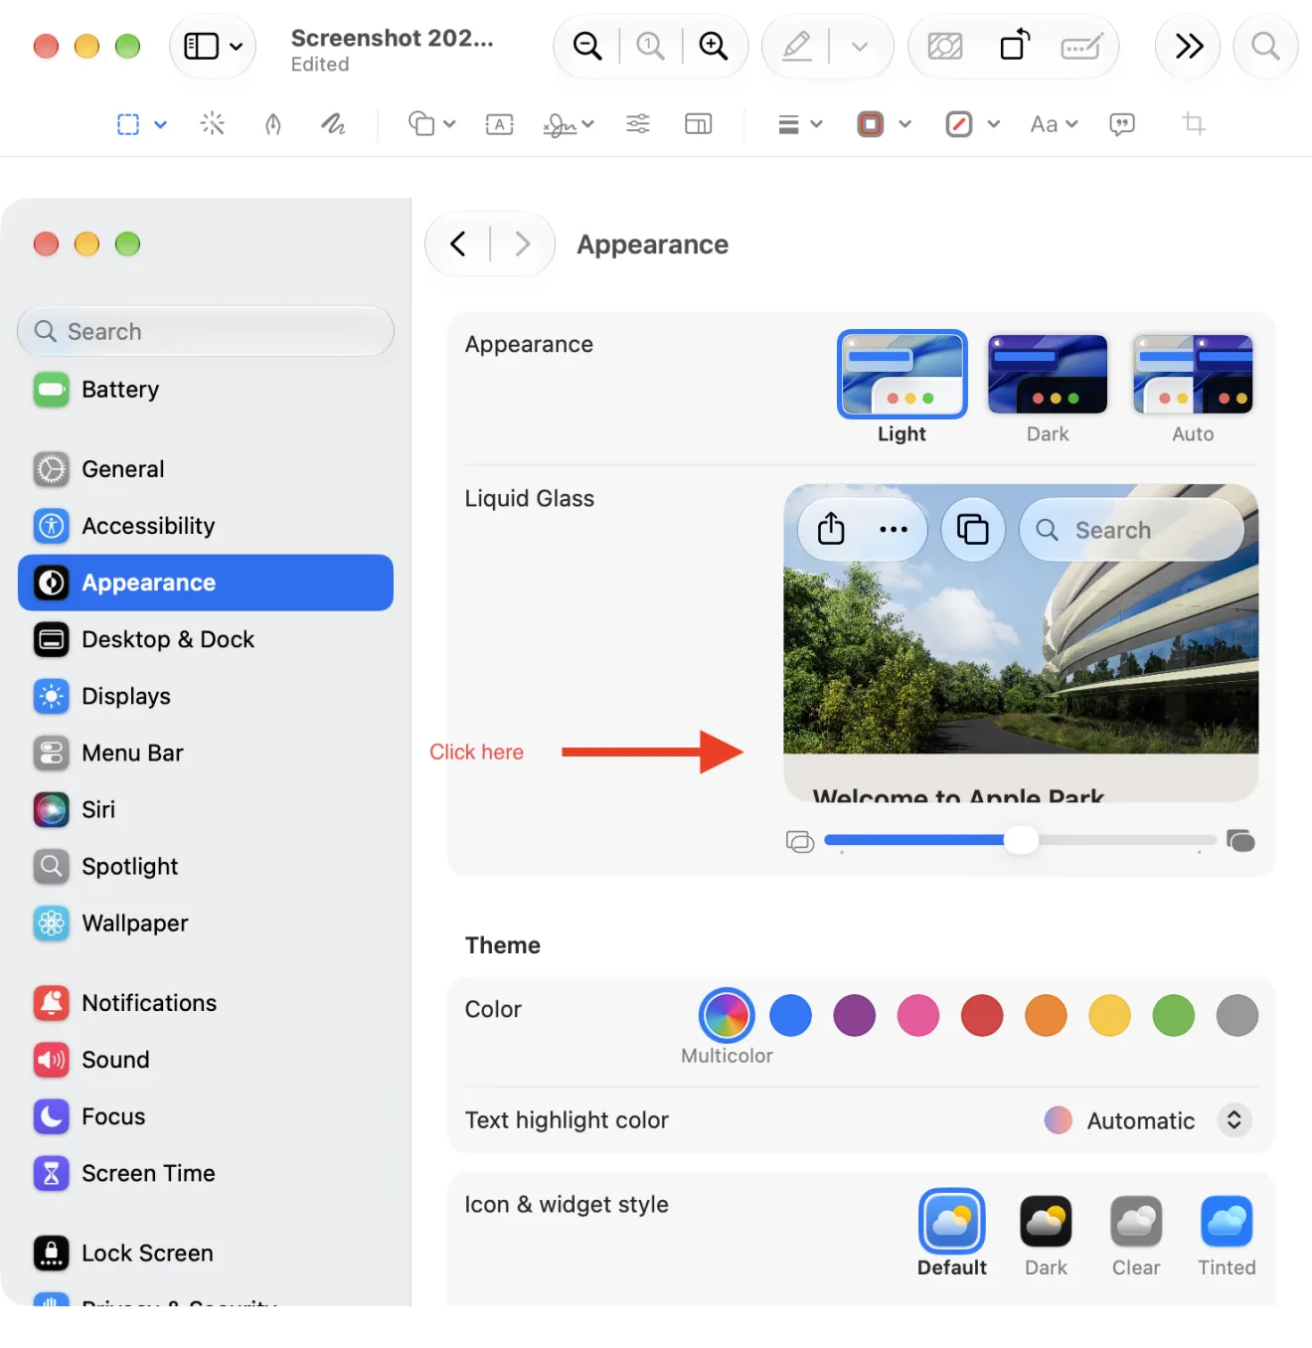
Task: Select the Auto appearance option
Action: coord(1193,389)
